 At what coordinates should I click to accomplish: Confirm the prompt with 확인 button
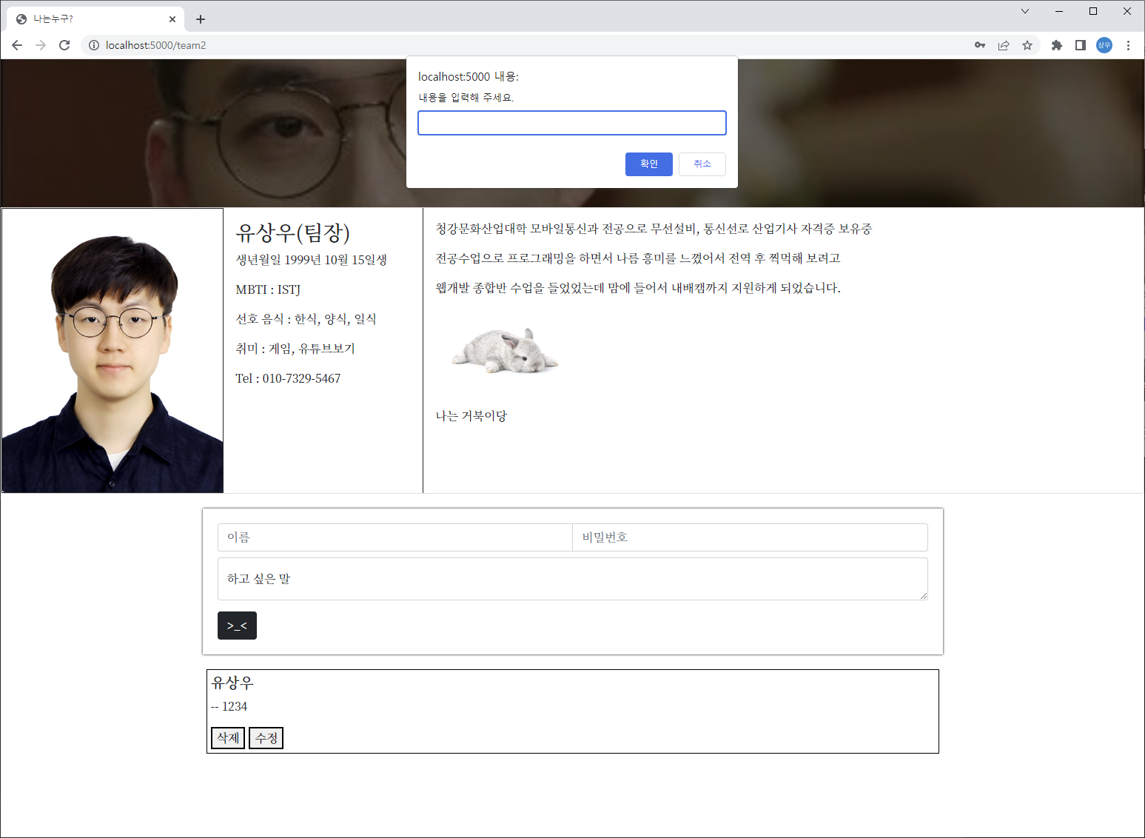(649, 164)
